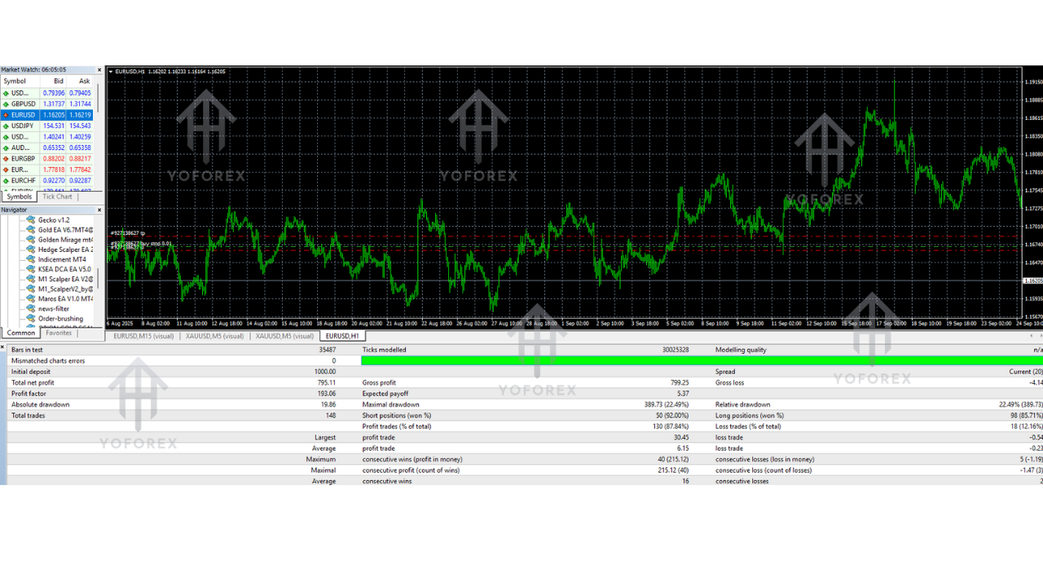
Task: Click the news-filter expert advisor icon
Action: tap(31, 309)
